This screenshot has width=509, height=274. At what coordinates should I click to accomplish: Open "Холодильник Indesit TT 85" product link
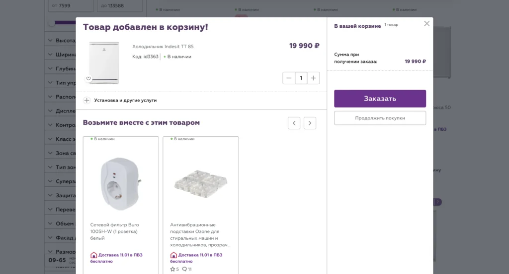pyautogui.click(x=163, y=47)
